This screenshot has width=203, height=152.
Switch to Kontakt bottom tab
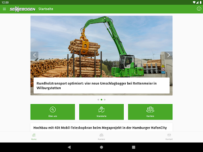(169, 137)
